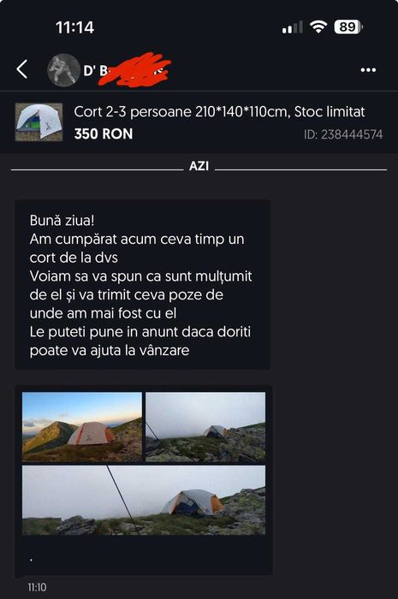This screenshot has height=599, width=398.
Task: Tap the battery indicator showing 89
Action: tap(348, 27)
